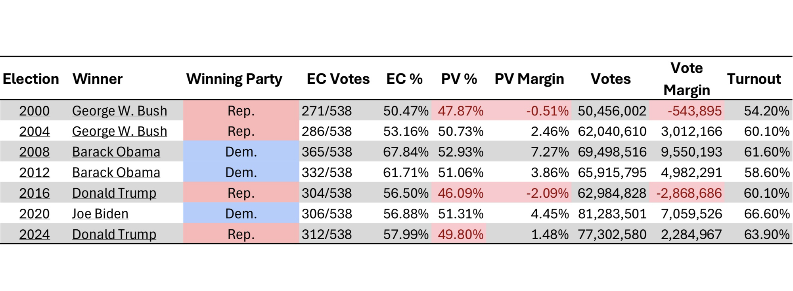
Task: Click the Turnout column header
Action: 754,79
